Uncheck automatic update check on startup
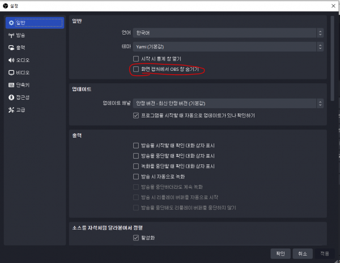The height and width of the screenshot is (263, 340). coord(136,116)
